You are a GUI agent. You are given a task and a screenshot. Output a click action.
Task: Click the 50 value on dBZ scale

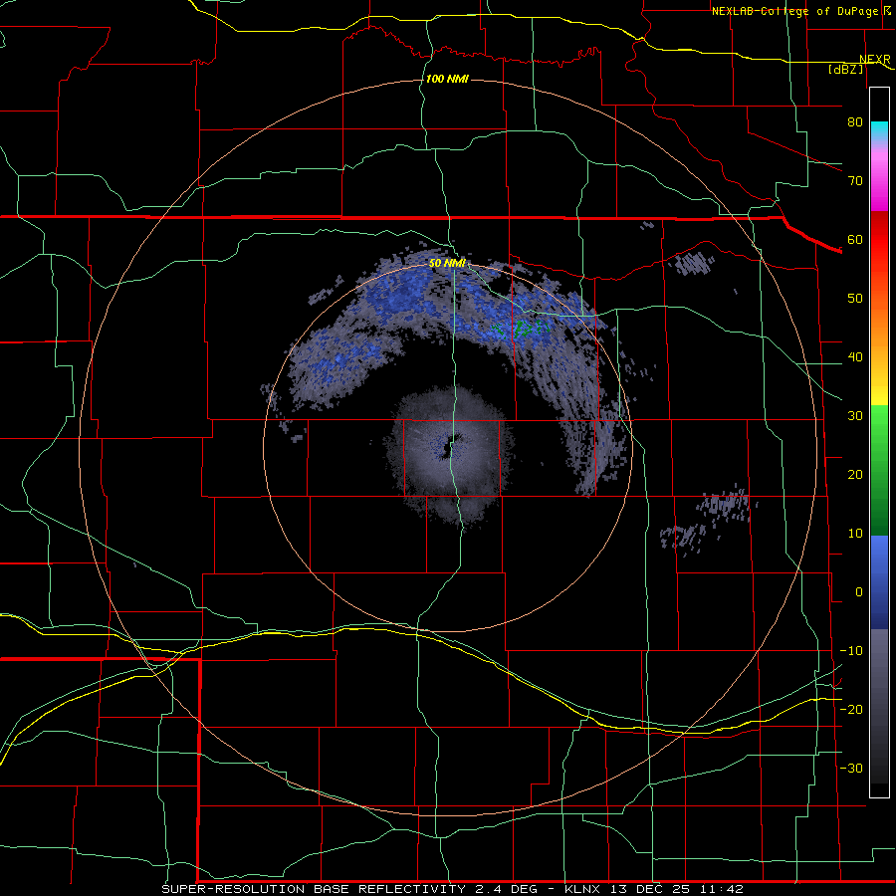855,299
